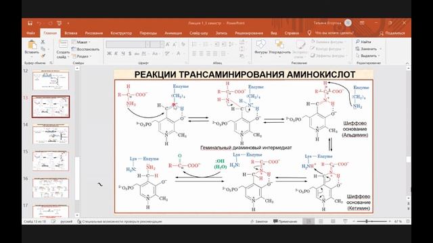
Task: Fit slide to current window icon
Action: tap(408, 221)
